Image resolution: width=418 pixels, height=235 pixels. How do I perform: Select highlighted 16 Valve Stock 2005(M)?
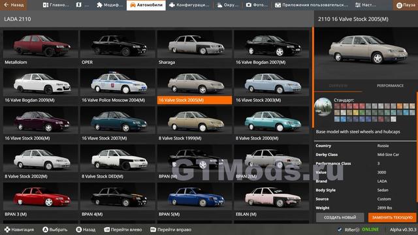[195, 86]
